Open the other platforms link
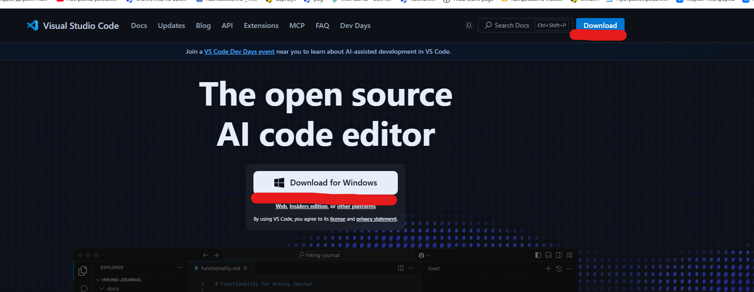This screenshot has height=292, width=754. (x=356, y=206)
